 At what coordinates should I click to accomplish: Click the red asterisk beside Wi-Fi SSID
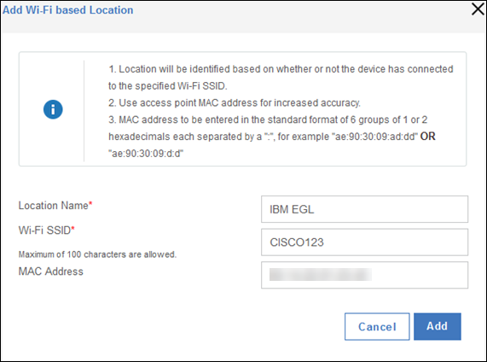(73, 229)
